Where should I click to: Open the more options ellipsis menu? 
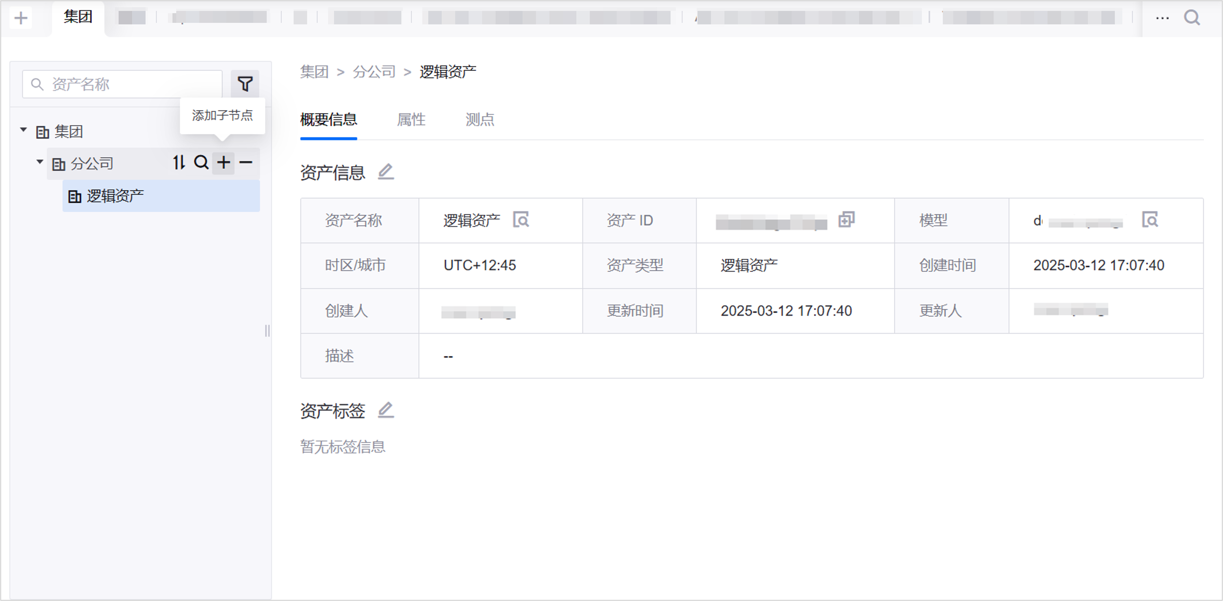[1162, 18]
